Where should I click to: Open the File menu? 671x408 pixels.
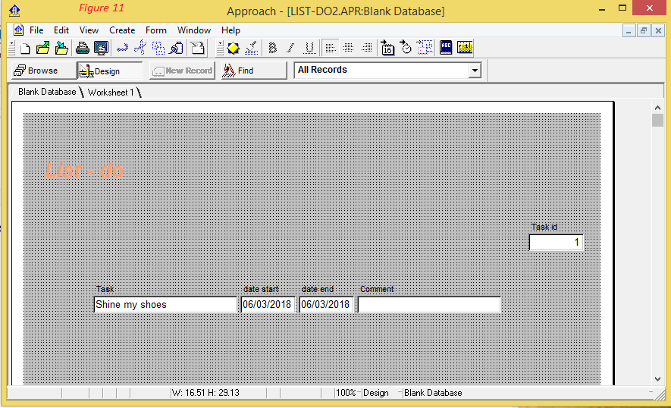pyautogui.click(x=36, y=30)
